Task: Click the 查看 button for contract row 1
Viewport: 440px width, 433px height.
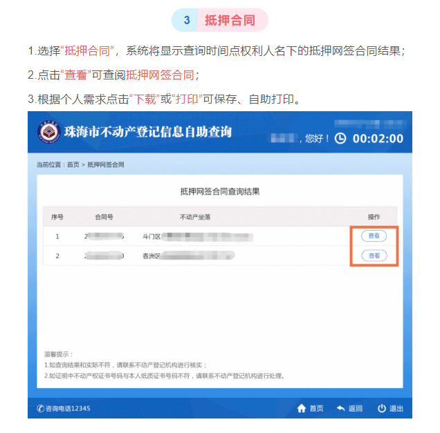Action: click(374, 235)
